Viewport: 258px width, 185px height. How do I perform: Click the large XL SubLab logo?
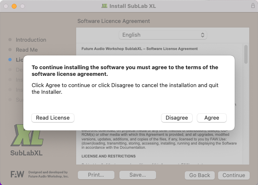pyautogui.click(x=27, y=135)
